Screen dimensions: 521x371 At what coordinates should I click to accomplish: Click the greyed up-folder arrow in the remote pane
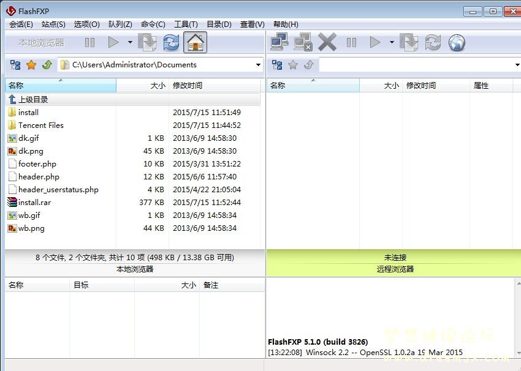[x=309, y=65]
